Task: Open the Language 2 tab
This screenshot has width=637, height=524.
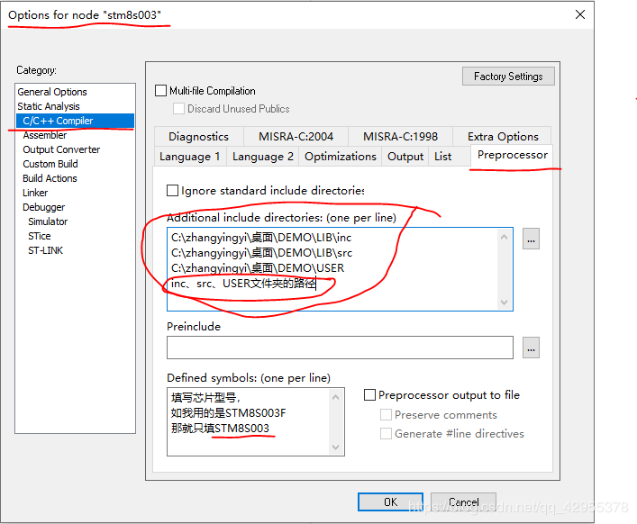Action: click(263, 157)
